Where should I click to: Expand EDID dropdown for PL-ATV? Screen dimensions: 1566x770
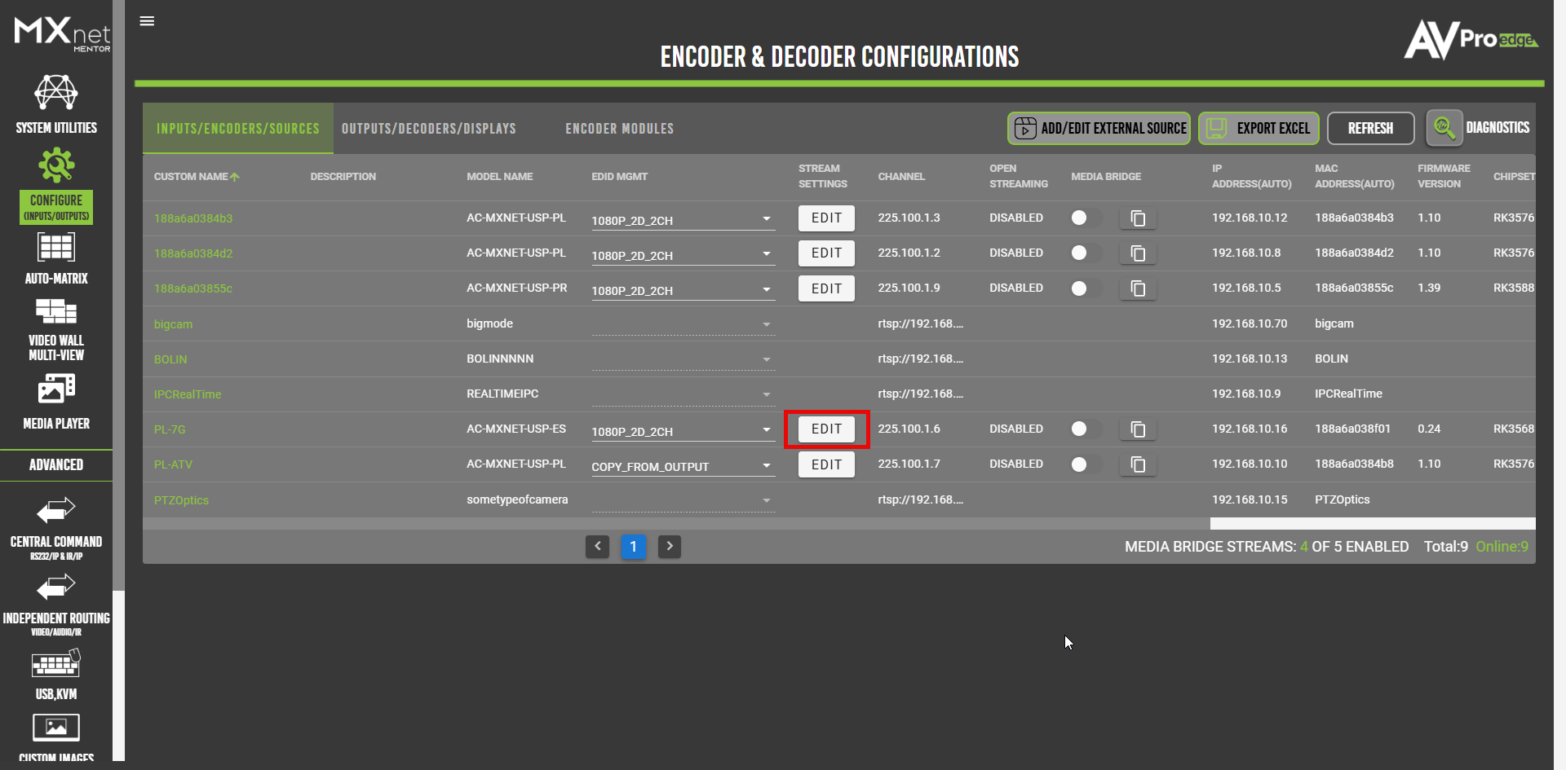click(765, 466)
